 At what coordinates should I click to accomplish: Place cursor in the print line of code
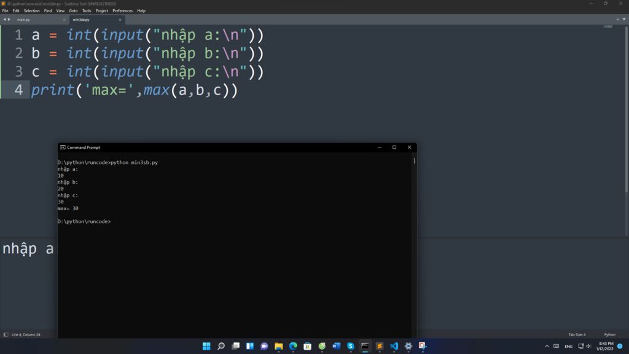[135, 90]
